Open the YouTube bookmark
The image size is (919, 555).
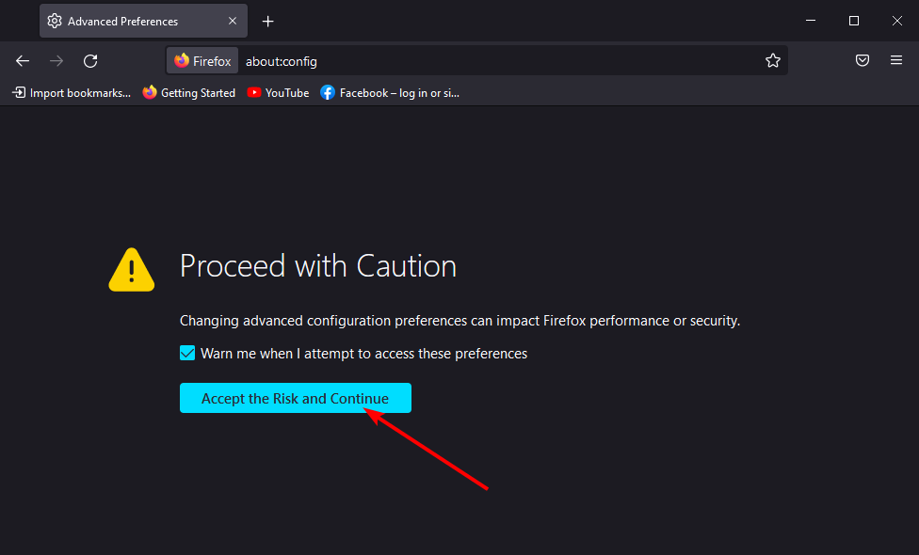(x=278, y=93)
